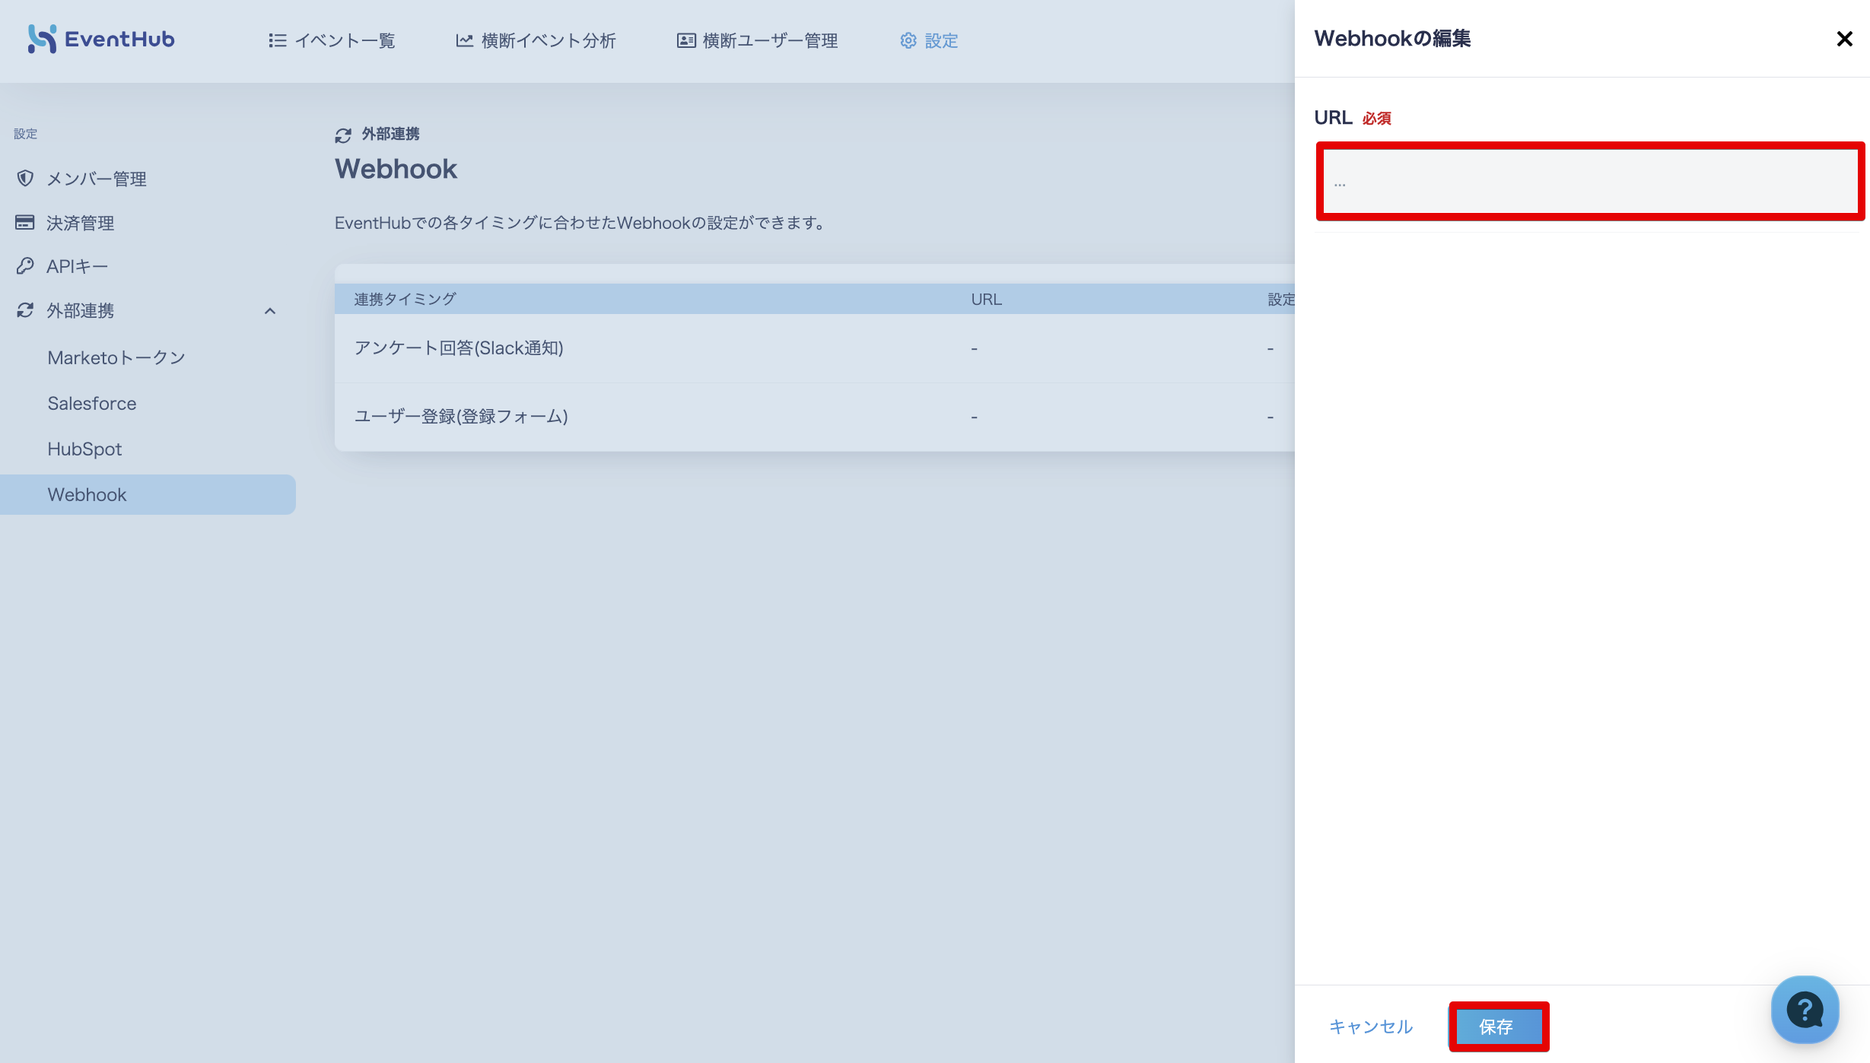Close the Webhookの編集 panel
This screenshot has width=1870, height=1063.
coord(1844,39)
